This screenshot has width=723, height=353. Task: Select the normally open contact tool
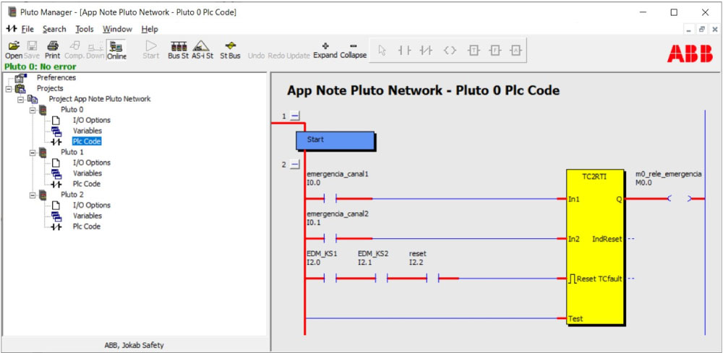(x=405, y=51)
